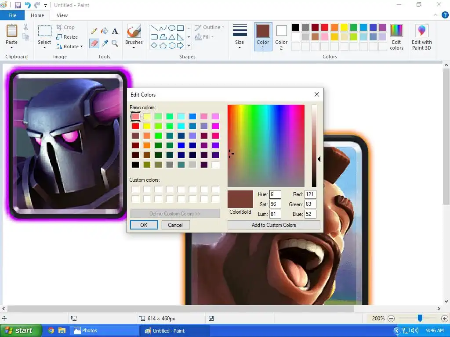Click the zoom in plus button
Screen dimensions: 450x337
point(445,319)
